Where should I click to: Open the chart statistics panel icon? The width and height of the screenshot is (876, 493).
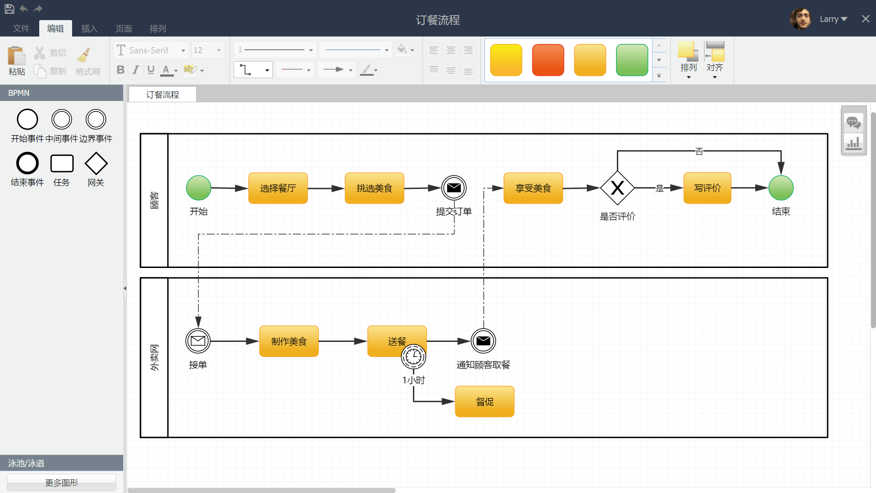[853, 143]
